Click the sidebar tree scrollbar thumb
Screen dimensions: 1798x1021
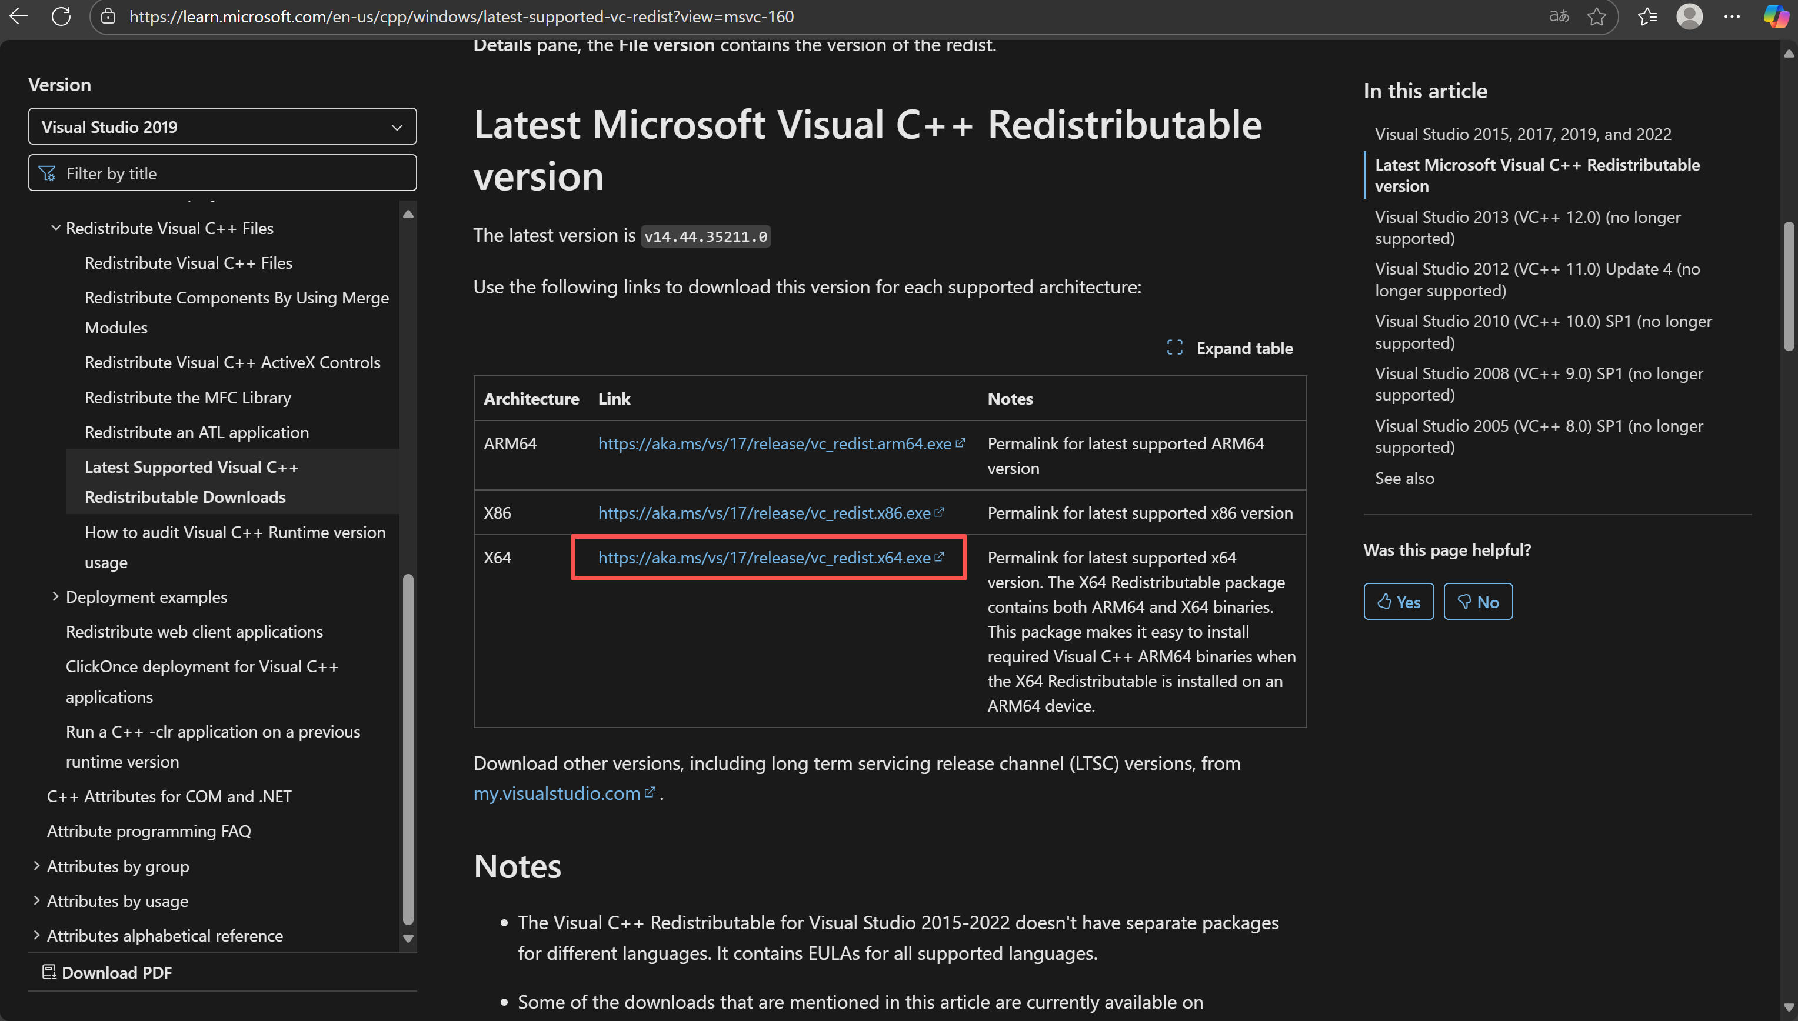408,750
